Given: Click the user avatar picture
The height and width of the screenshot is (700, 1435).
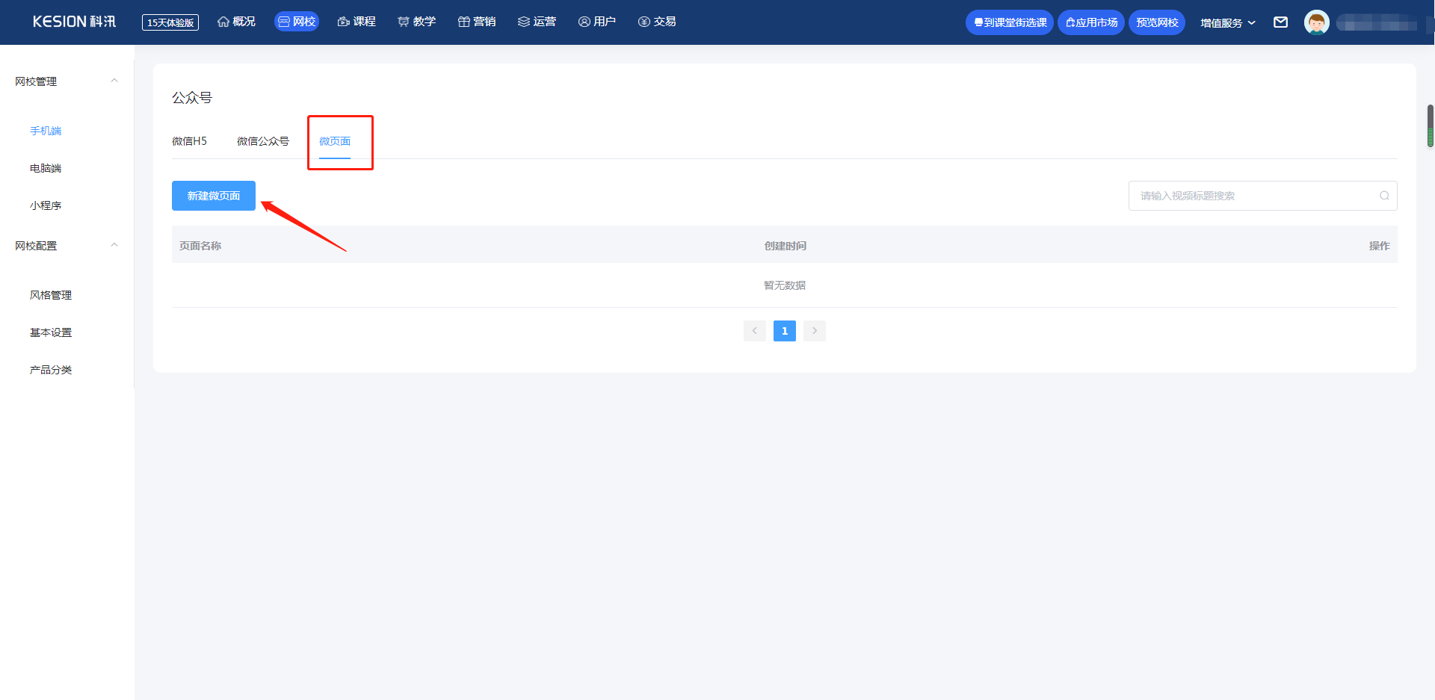Looking at the screenshot, I should tap(1316, 22).
